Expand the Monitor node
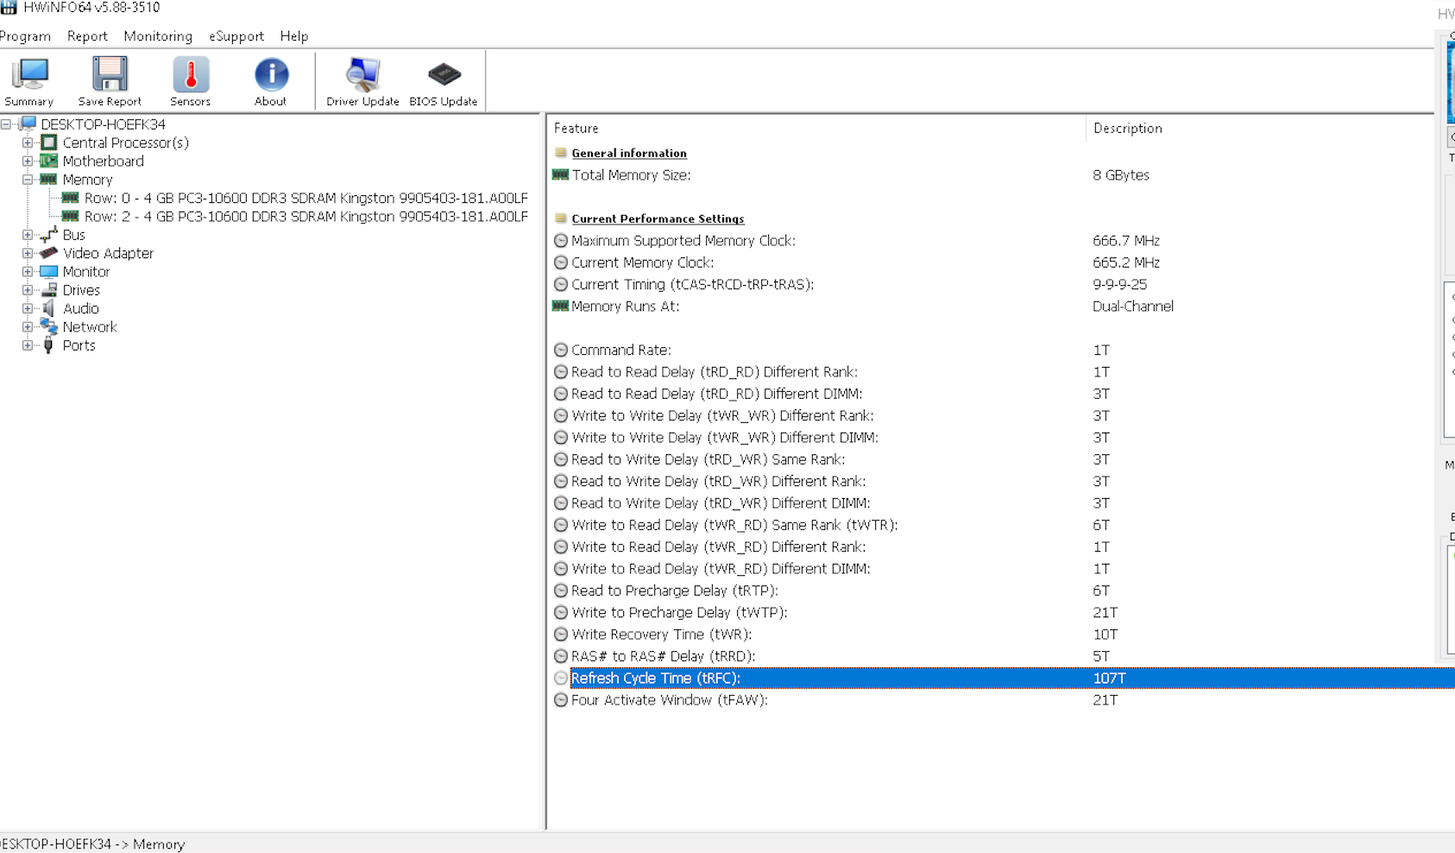Viewport: 1455px width, 853px height. point(28,271)
